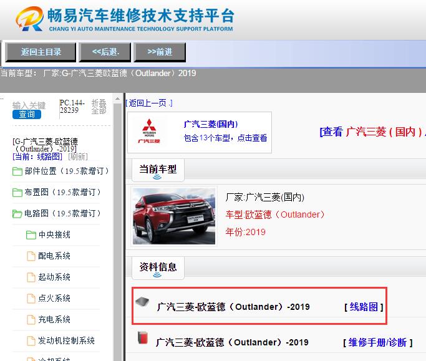The width and height of the screenshot is (426, 361).
Task: Click the 厂家:广汽三菱(国内) text
Action: (265, 197)
